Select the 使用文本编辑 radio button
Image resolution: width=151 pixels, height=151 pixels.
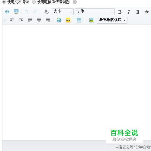click(x=4, y=2)
